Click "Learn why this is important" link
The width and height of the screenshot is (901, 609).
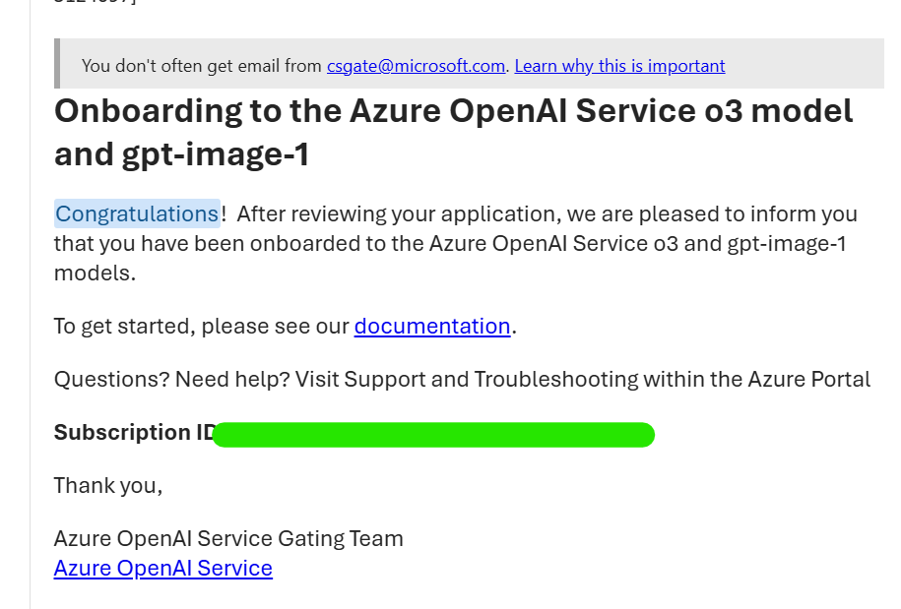[x=619, y=66]
